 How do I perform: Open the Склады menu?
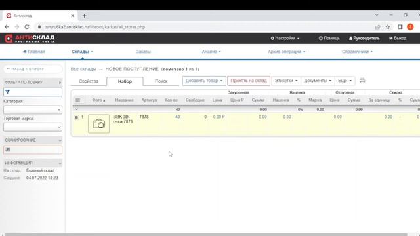click(82, 52)
